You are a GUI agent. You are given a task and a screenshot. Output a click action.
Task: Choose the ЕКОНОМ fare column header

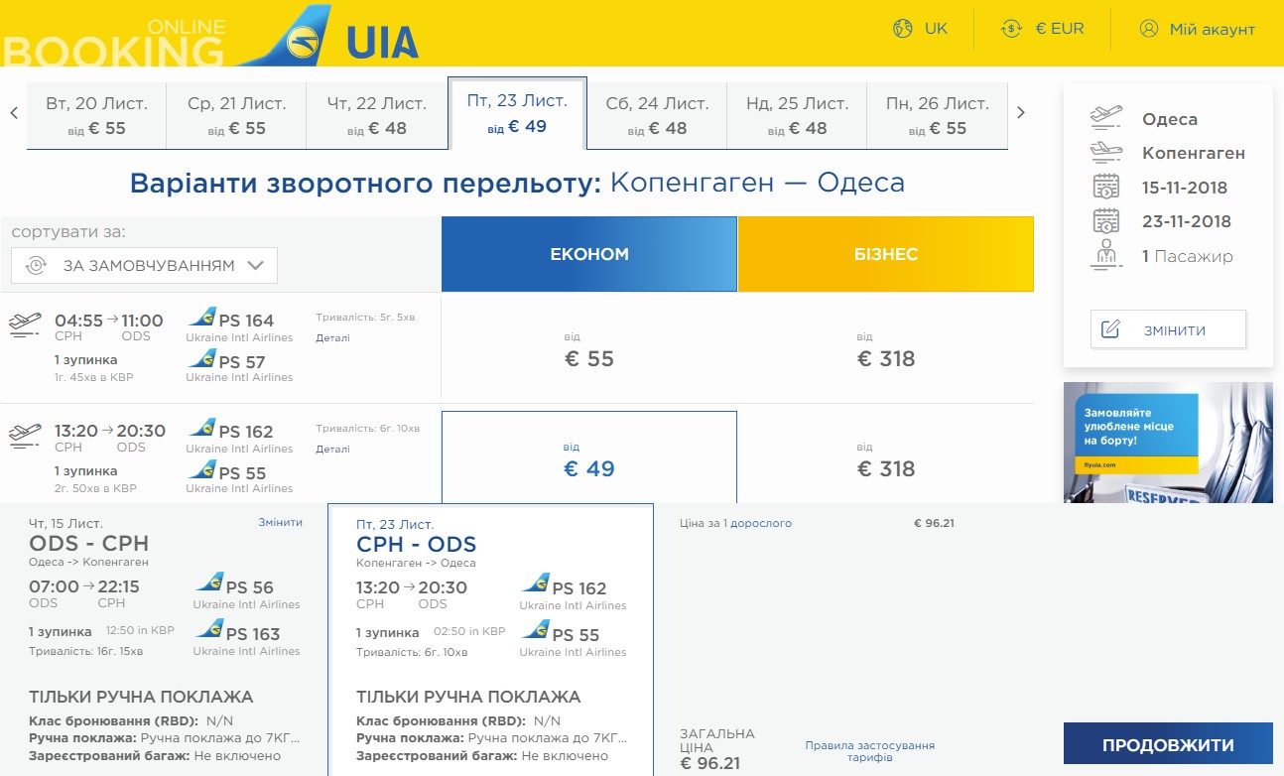[589, 254]
